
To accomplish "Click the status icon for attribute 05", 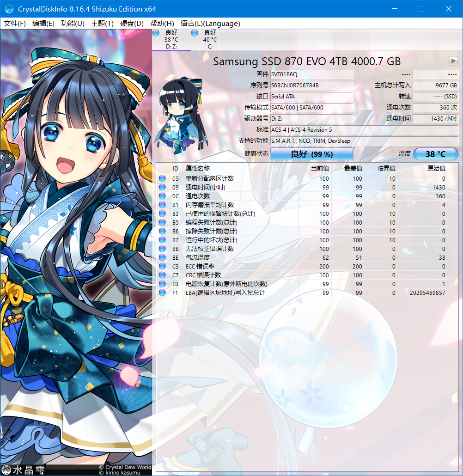I will tap(162, 178).
